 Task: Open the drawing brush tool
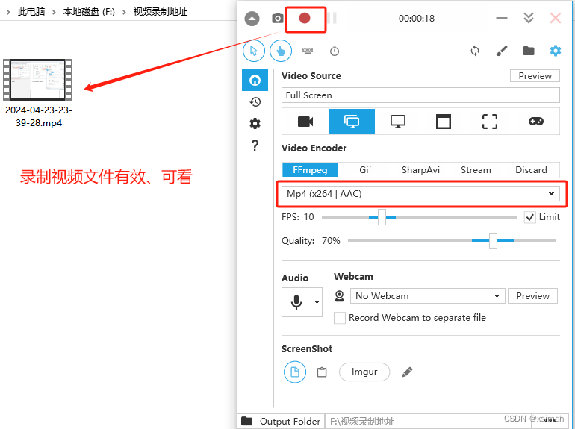502,51
